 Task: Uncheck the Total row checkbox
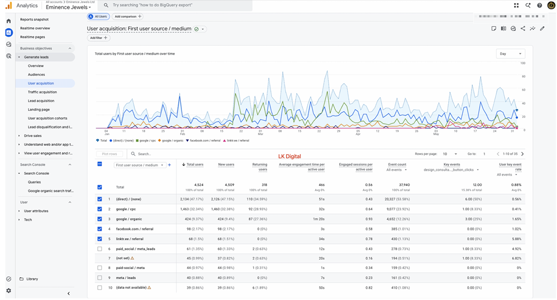[x=99, y=187]
